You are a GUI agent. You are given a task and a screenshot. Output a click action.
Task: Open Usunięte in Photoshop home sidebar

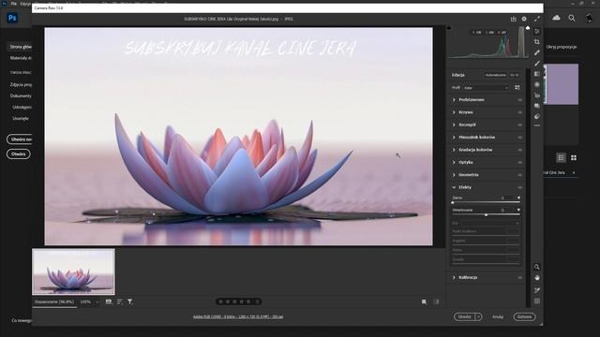(21, 119)
